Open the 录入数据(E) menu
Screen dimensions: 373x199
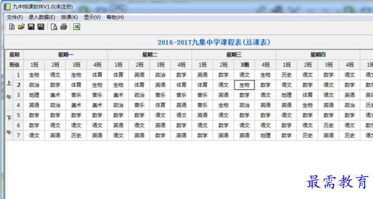click(42, 17)
